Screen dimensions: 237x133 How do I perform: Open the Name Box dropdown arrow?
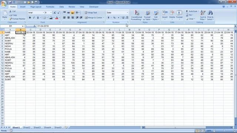pos(23,26)
